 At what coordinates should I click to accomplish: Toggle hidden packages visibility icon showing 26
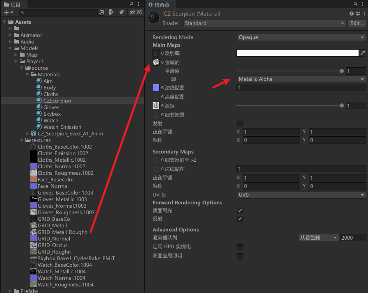click(136, 12)
